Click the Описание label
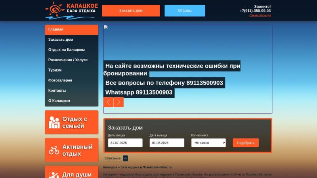The image size is (317, 178). coord(113,159)
